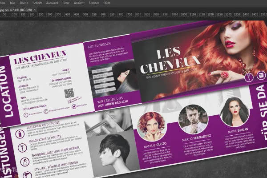Click the round portrait of Natalie Gusto

tap(152, 127)
